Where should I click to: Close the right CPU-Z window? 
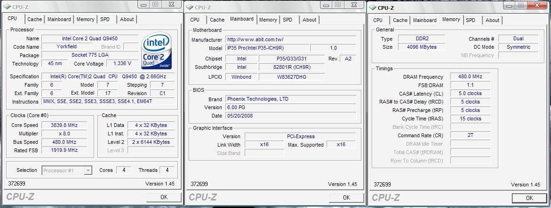pos(538,5)
